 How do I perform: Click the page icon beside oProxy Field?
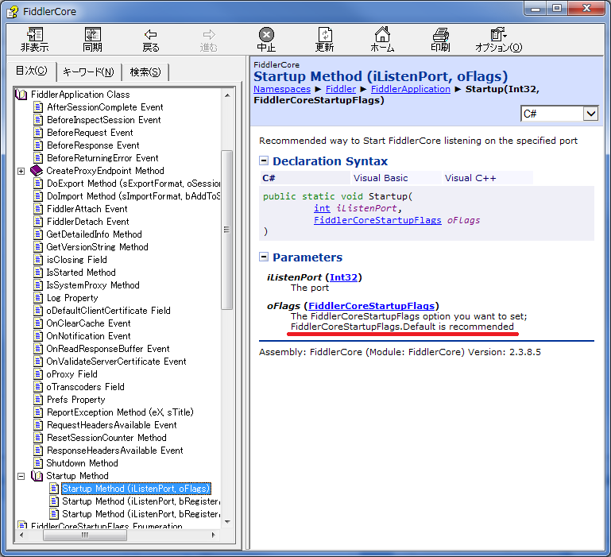pyautogui.click(x=38, y=373)
